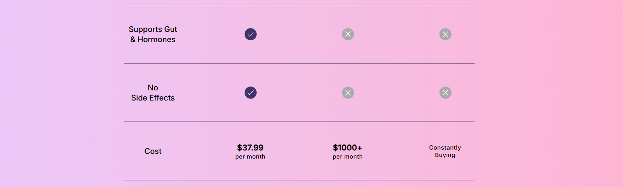623x187 pixels.
Task: Click the purple checkmark in No Side Effects row
Action: (x=251, y=93)
